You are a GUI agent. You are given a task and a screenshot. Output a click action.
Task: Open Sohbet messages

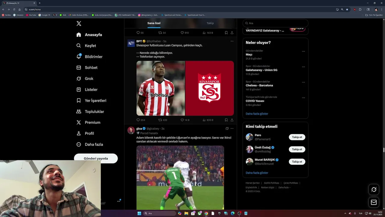87,68
